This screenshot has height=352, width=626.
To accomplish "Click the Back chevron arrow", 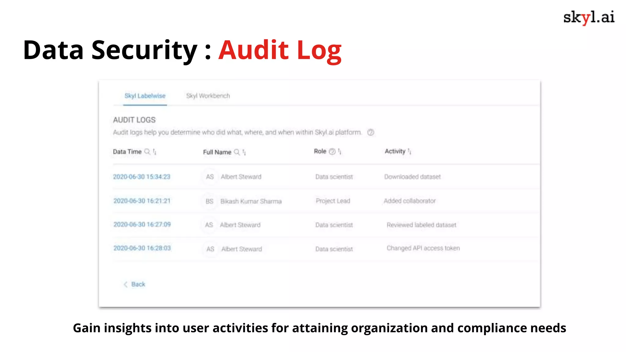I will 125,284.
